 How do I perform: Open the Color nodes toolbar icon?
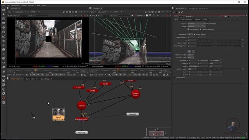(4, 28)
